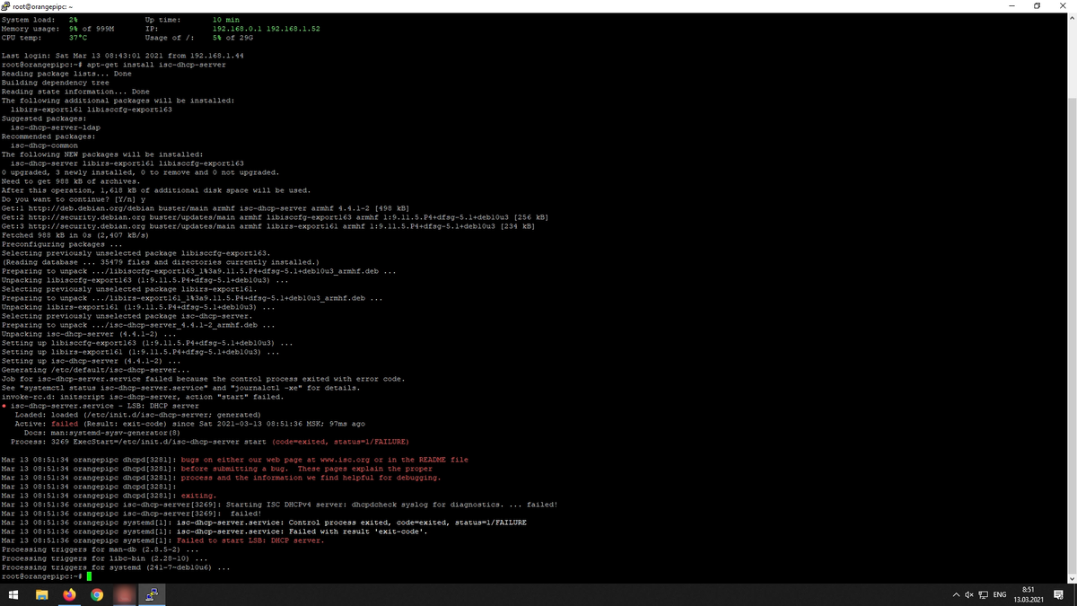Click the red 'failed' Active status word

64,424
